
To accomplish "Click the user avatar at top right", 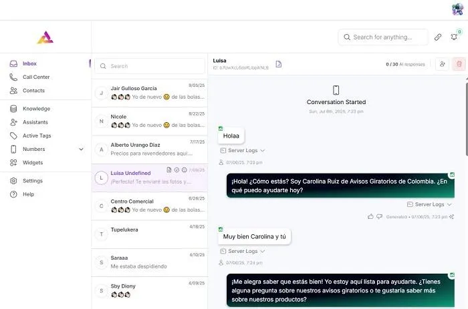I will click(x=457, y=9).
